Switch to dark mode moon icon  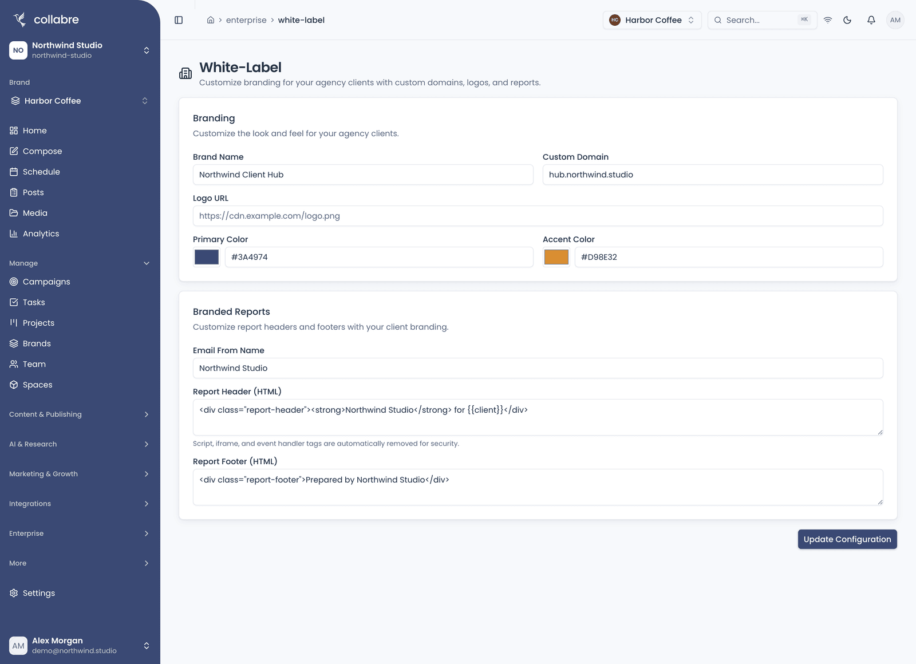point(847,20)
